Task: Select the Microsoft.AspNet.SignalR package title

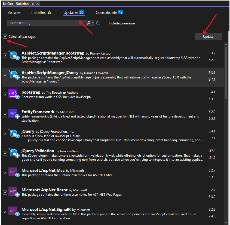Action: 46,209
